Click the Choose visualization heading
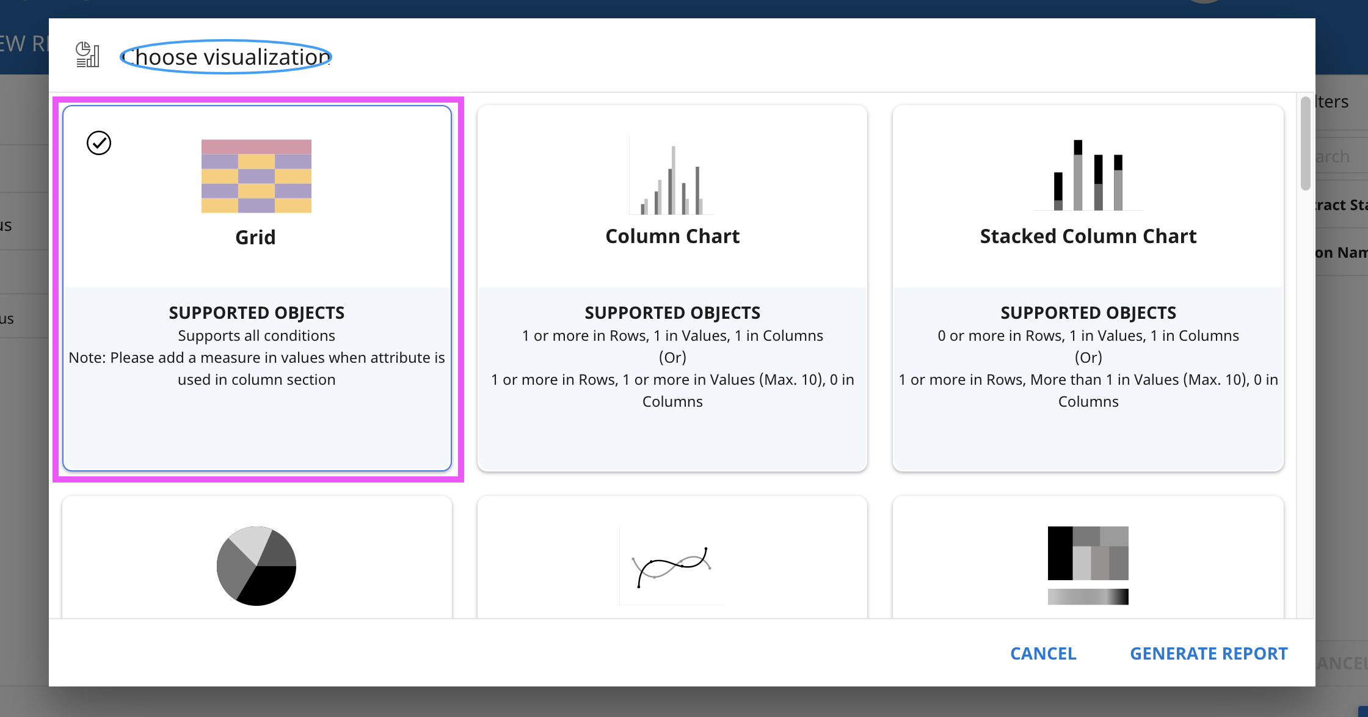Viewport: 1368px width, 717px height. pos(226,57)
